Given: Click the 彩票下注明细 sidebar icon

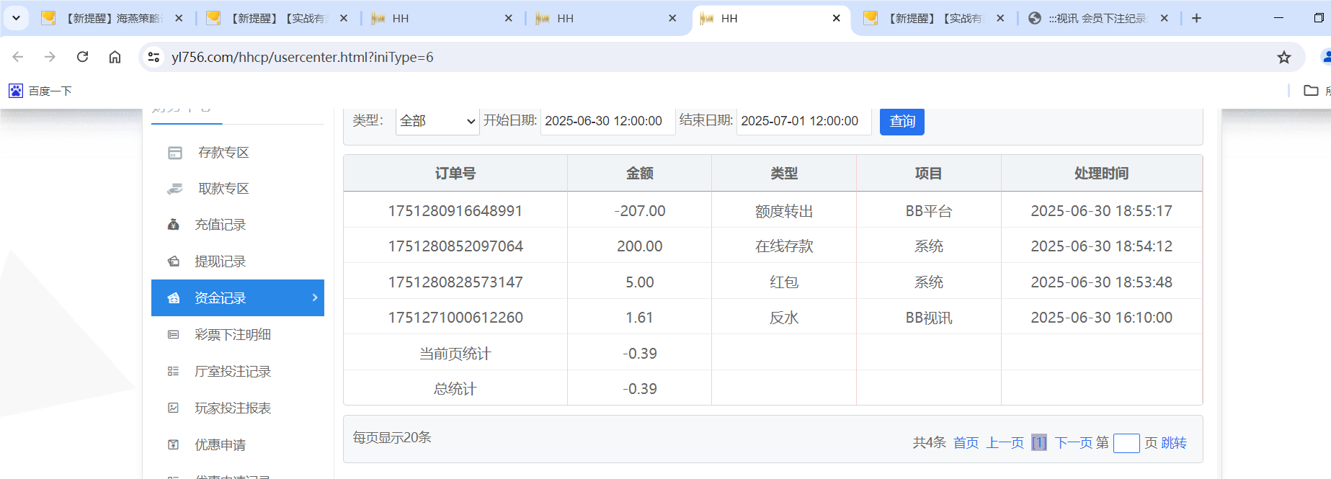Looking at the screenshot, I should (x=173, y=335).
